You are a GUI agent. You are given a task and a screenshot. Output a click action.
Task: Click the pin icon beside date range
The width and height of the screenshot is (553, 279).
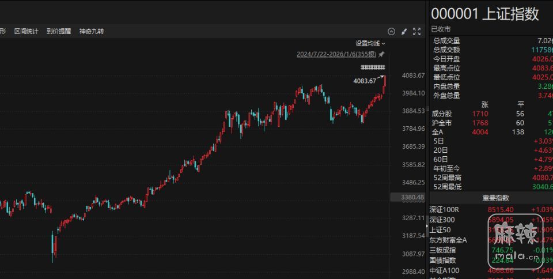pos(381,54)
